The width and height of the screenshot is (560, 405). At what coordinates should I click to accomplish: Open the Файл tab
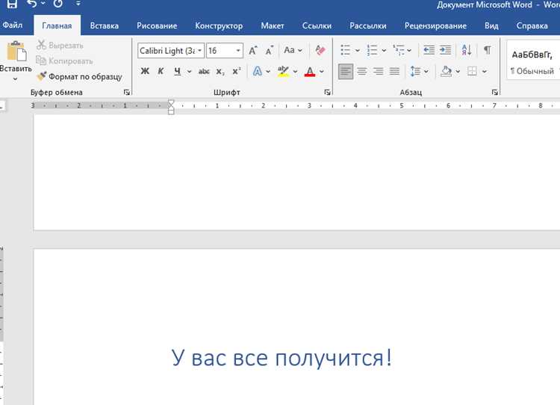[x=13, y=25]
